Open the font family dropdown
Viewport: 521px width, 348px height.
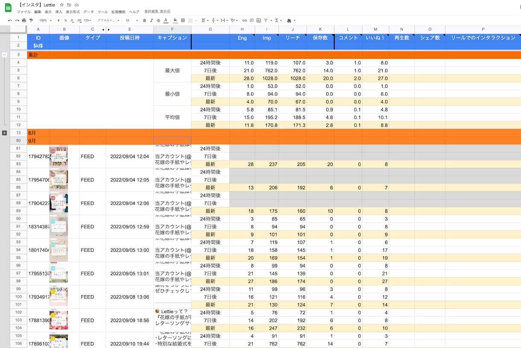point(108,20)
